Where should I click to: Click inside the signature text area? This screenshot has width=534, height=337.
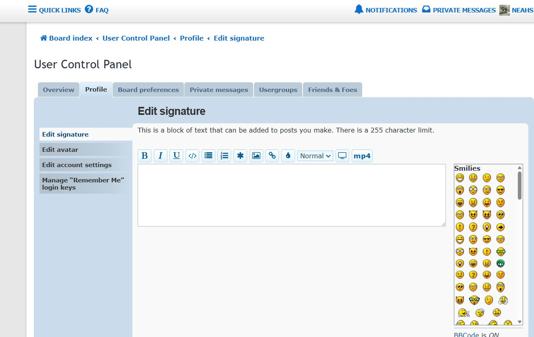[x=292, y=195]
